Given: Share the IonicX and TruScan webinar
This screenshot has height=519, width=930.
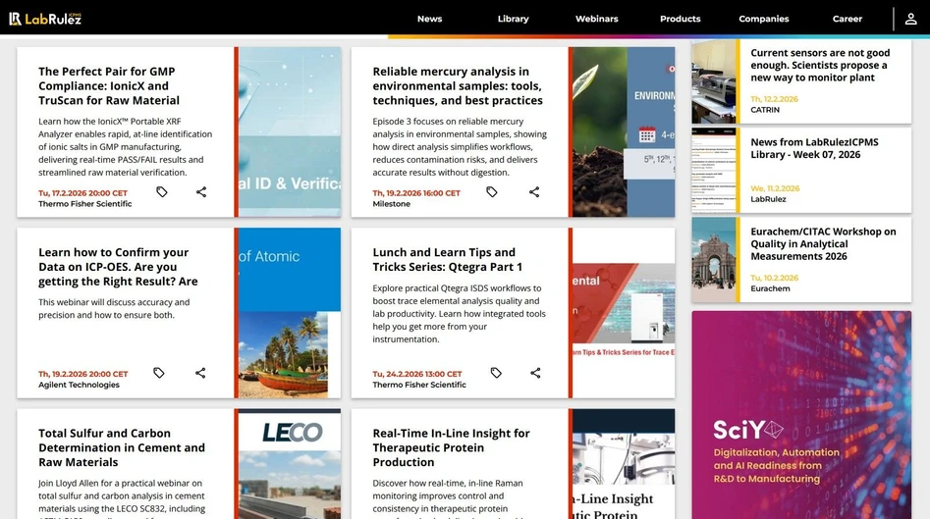Looking at the screenshot, I should click(201, 192).
